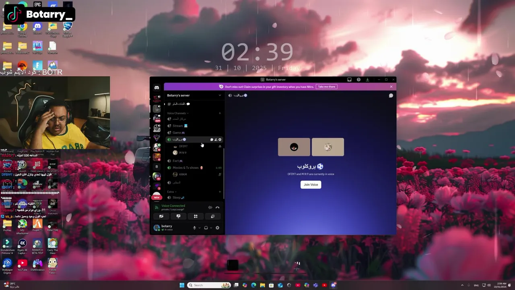Disconnect from voice with hang-up icon
Screen dimensions: 515x290
(x=218, y=207)
